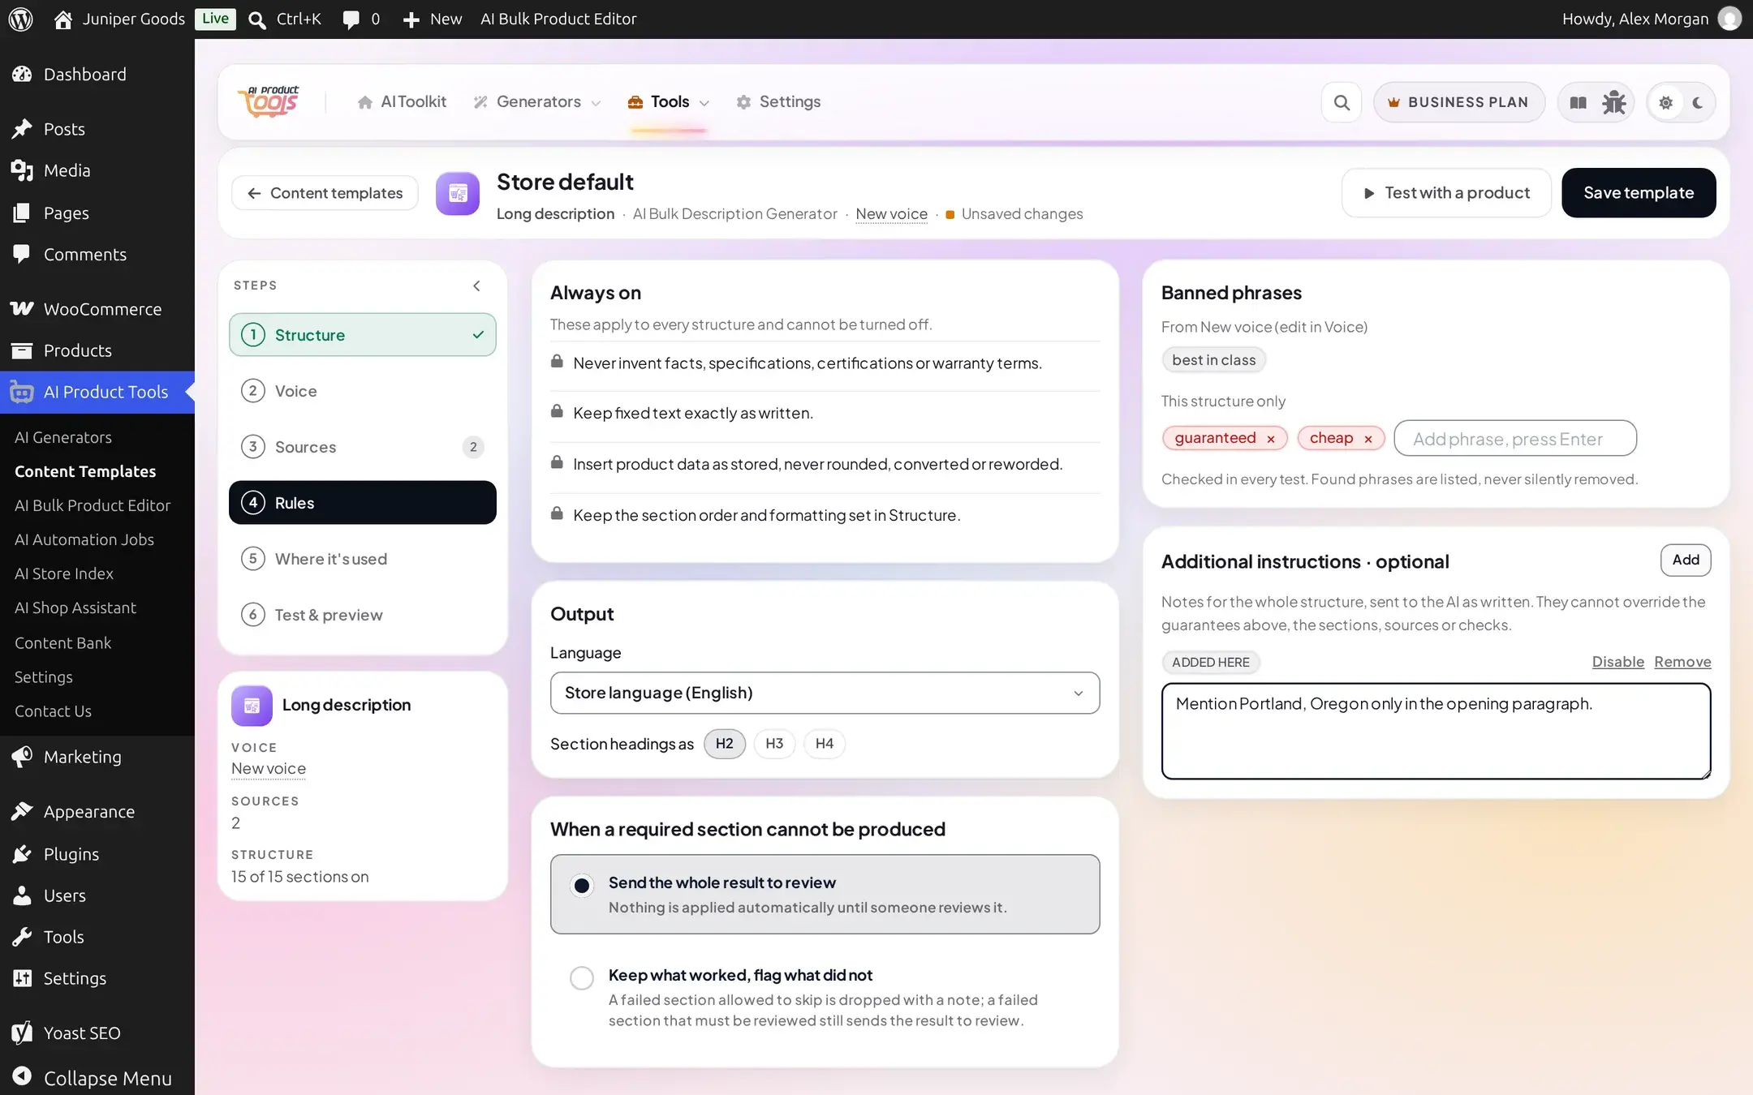Expand the Tools dropdown in plugin nav
This screenshot has width=1753, height=1095.
[x=669, y=102]
